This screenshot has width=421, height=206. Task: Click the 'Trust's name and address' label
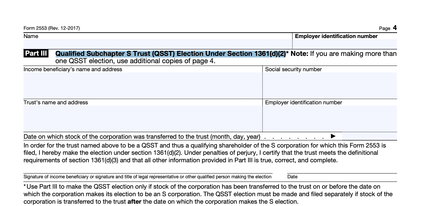click(x=56, y=102)
